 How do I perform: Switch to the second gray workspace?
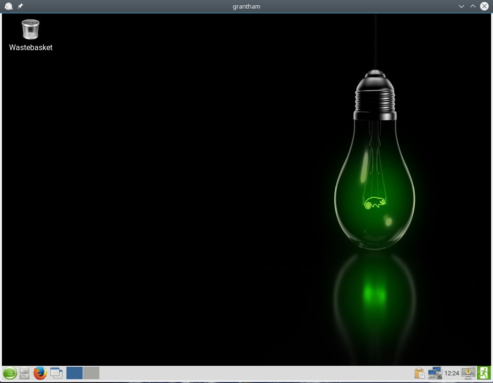(x=91, y=373)
